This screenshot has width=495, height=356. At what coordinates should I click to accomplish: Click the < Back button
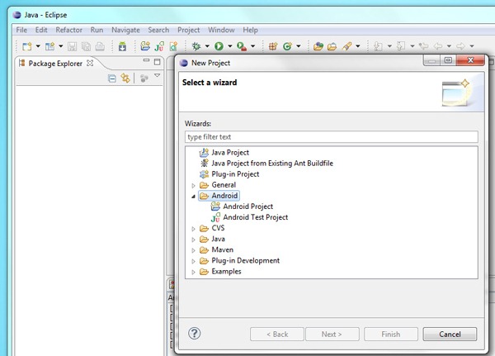(x=277, y=335)
